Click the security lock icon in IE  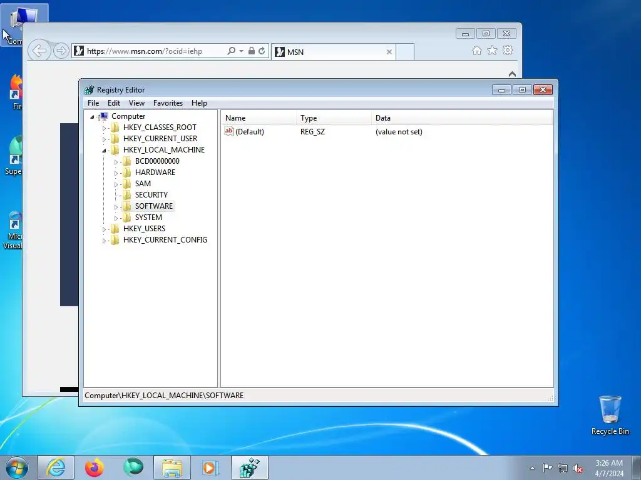coord(252,51)
